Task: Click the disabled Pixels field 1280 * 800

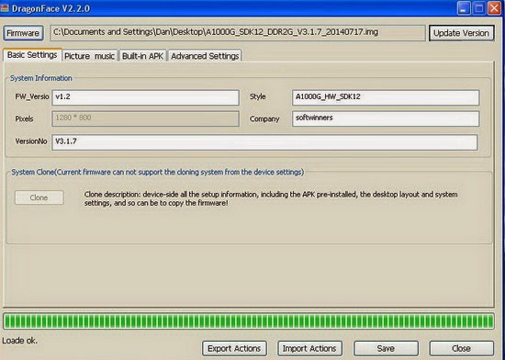Action: pyautogui.click(x=146, y=118)
